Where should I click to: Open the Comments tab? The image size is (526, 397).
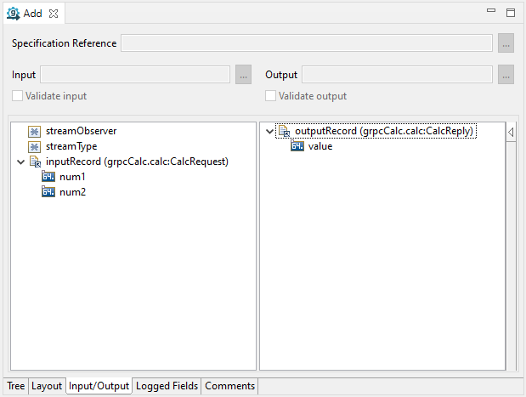(229, 386)
